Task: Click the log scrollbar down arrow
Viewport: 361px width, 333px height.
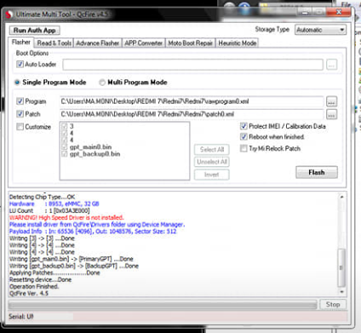Action: [x=341, y=292]
